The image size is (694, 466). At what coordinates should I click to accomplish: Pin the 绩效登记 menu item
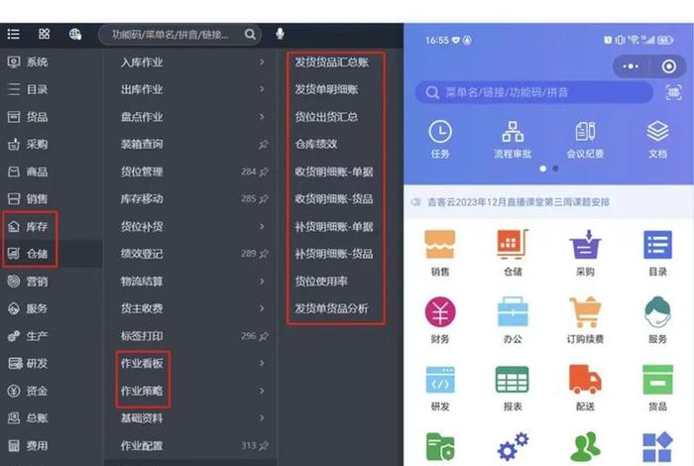point(264,254)
